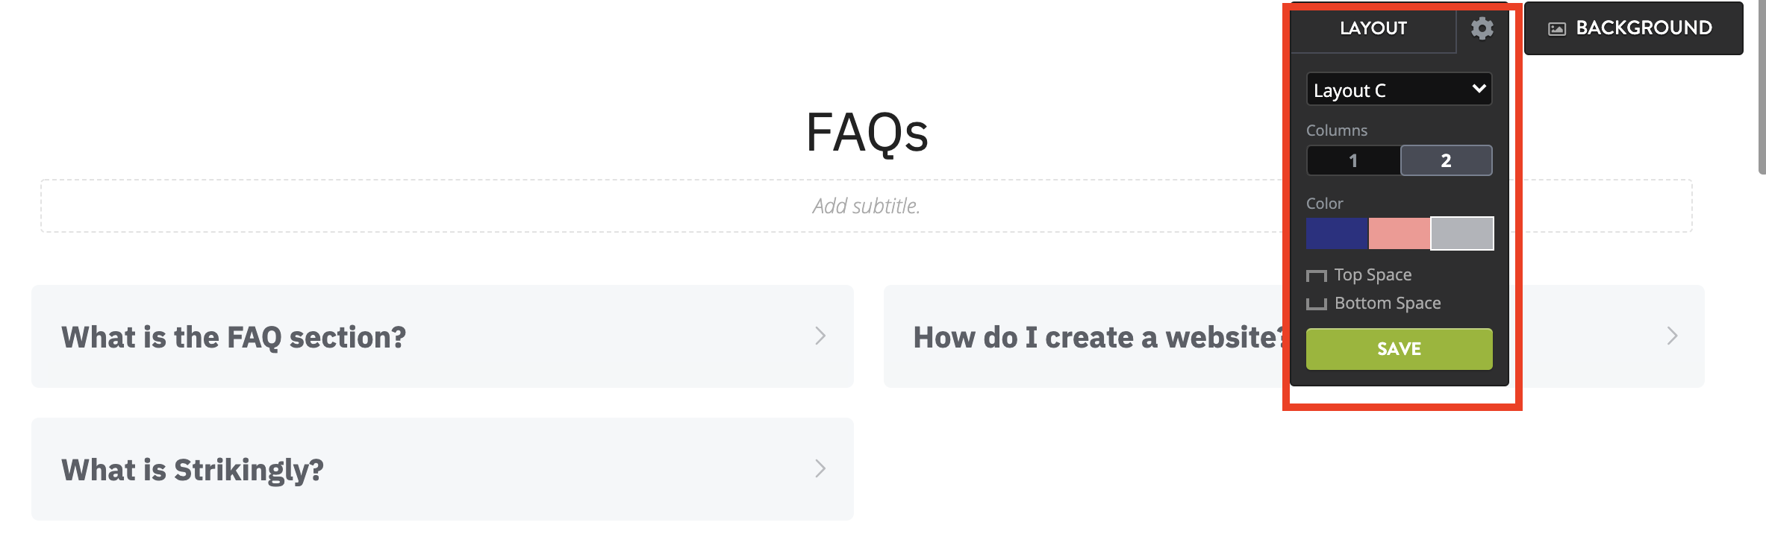1766x537 pixels.
Task: Click the arrow on 'What is Strikingly?'
Action: tap(820, 469)
